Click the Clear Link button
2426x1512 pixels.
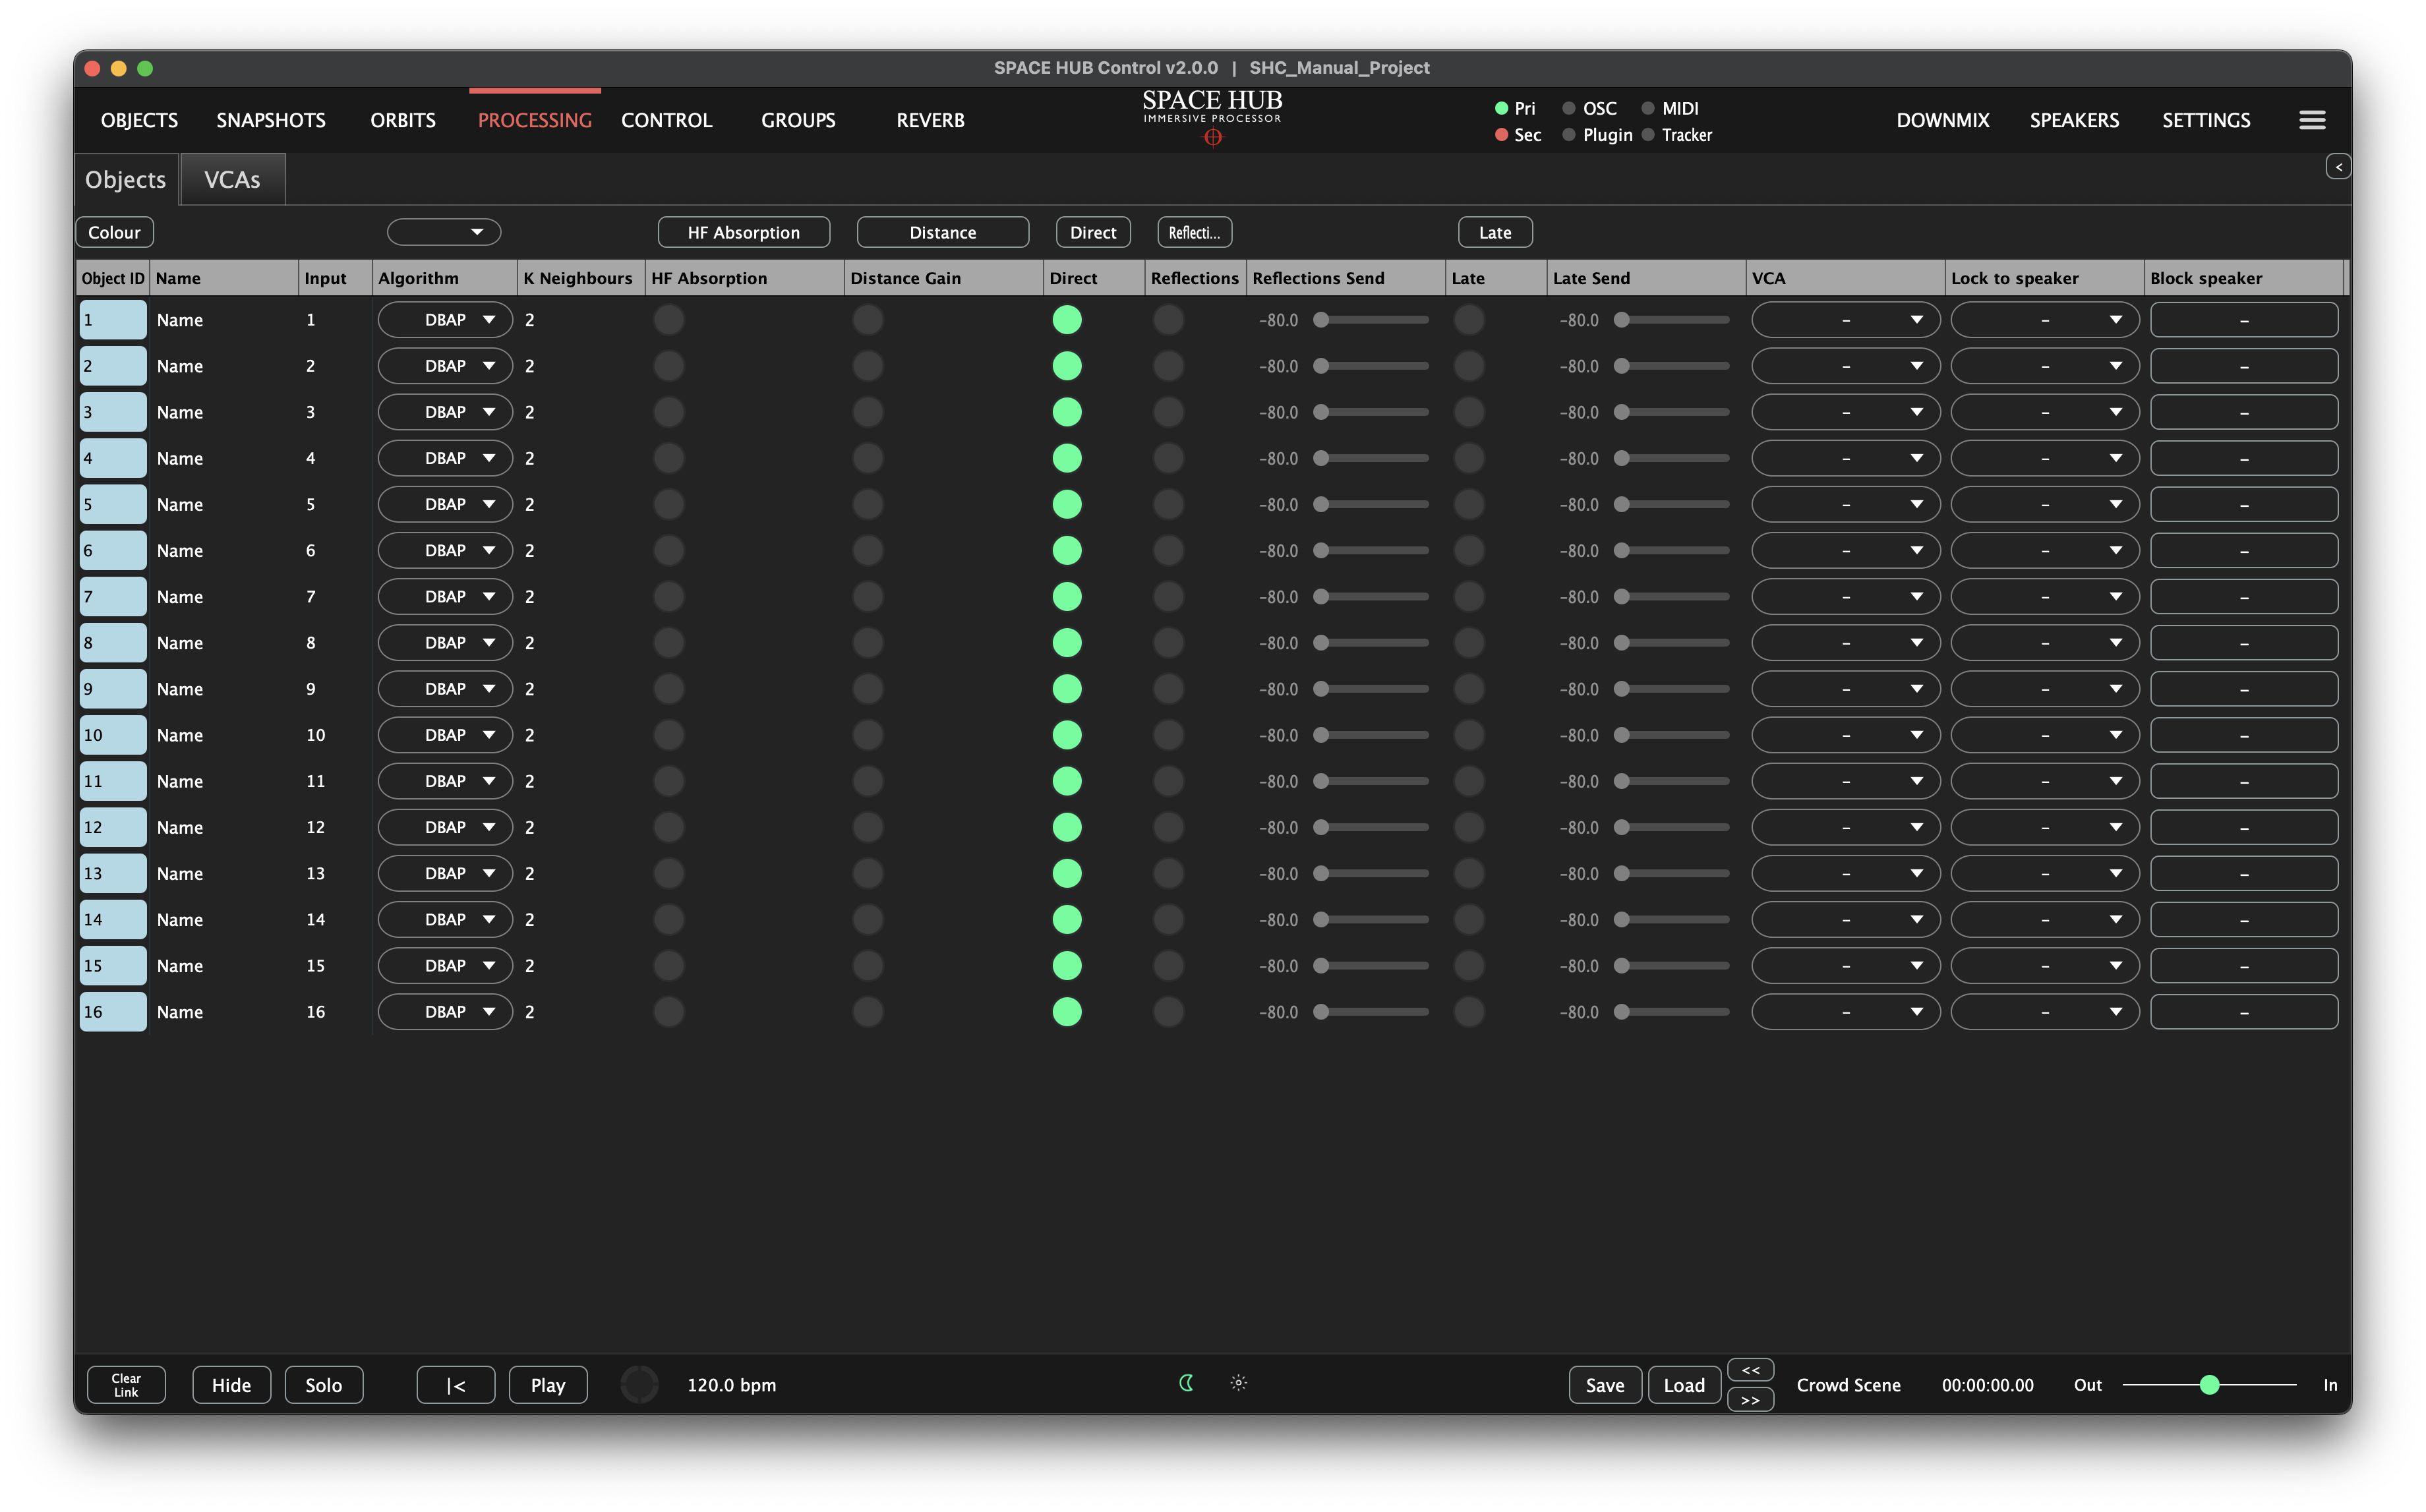point(126,1385)
